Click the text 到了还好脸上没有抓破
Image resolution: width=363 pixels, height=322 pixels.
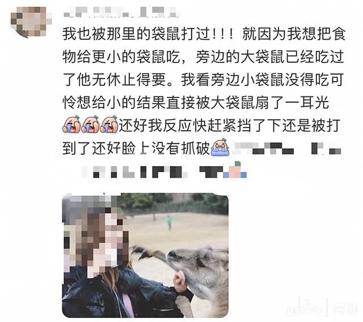[136, 147]
